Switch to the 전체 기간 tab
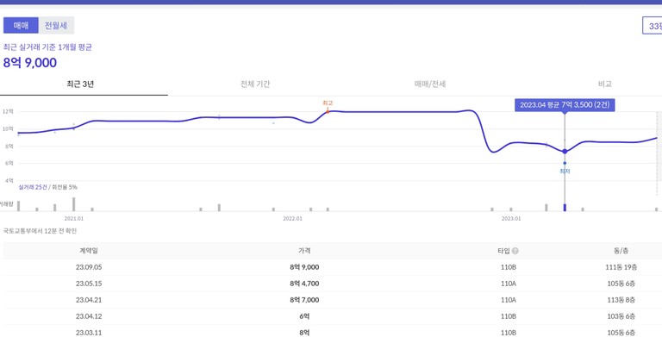The image size is (662, 337). coord(255,84)
